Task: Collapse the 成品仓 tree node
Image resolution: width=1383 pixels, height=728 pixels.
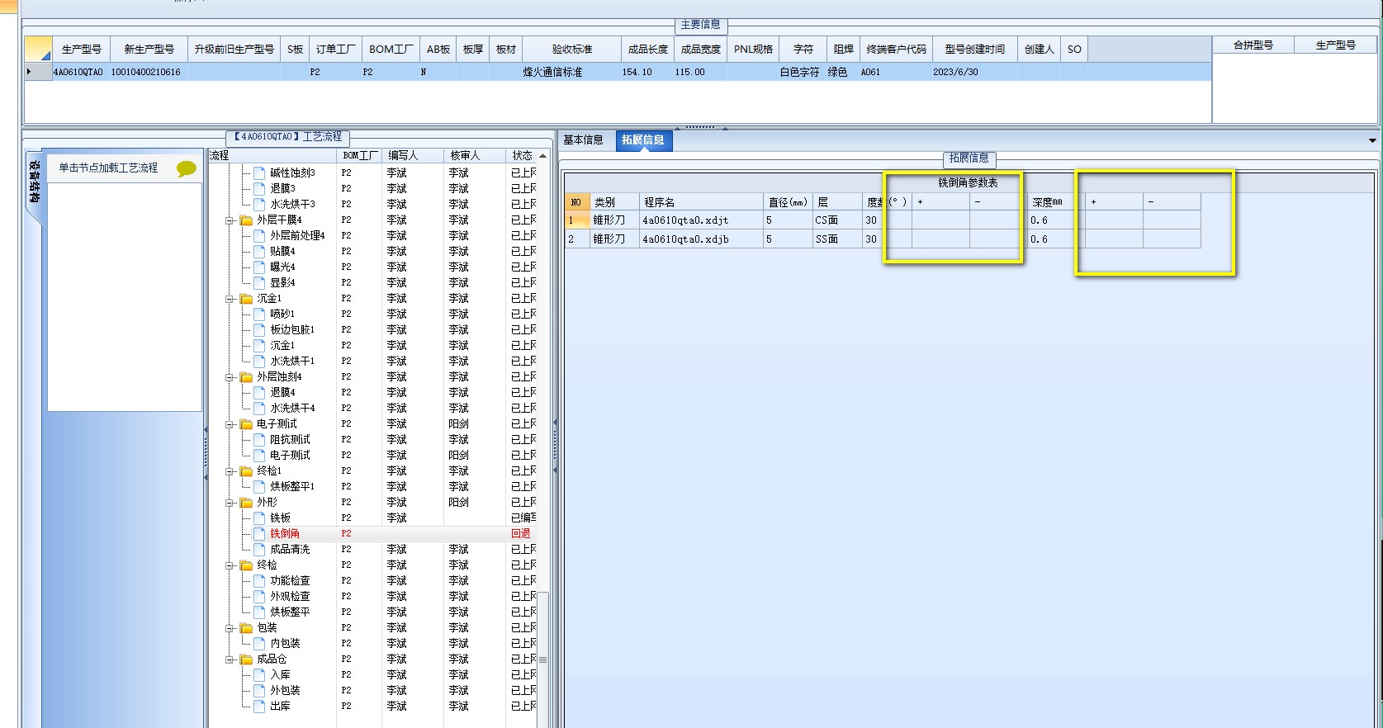Action: 230,659
